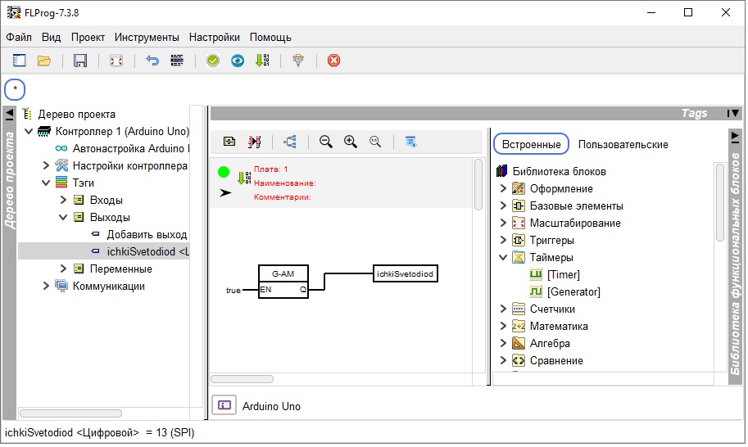Click the Save project floppy disk icon
The width and height of the screenshot is (748, 447).
(80, 61)
